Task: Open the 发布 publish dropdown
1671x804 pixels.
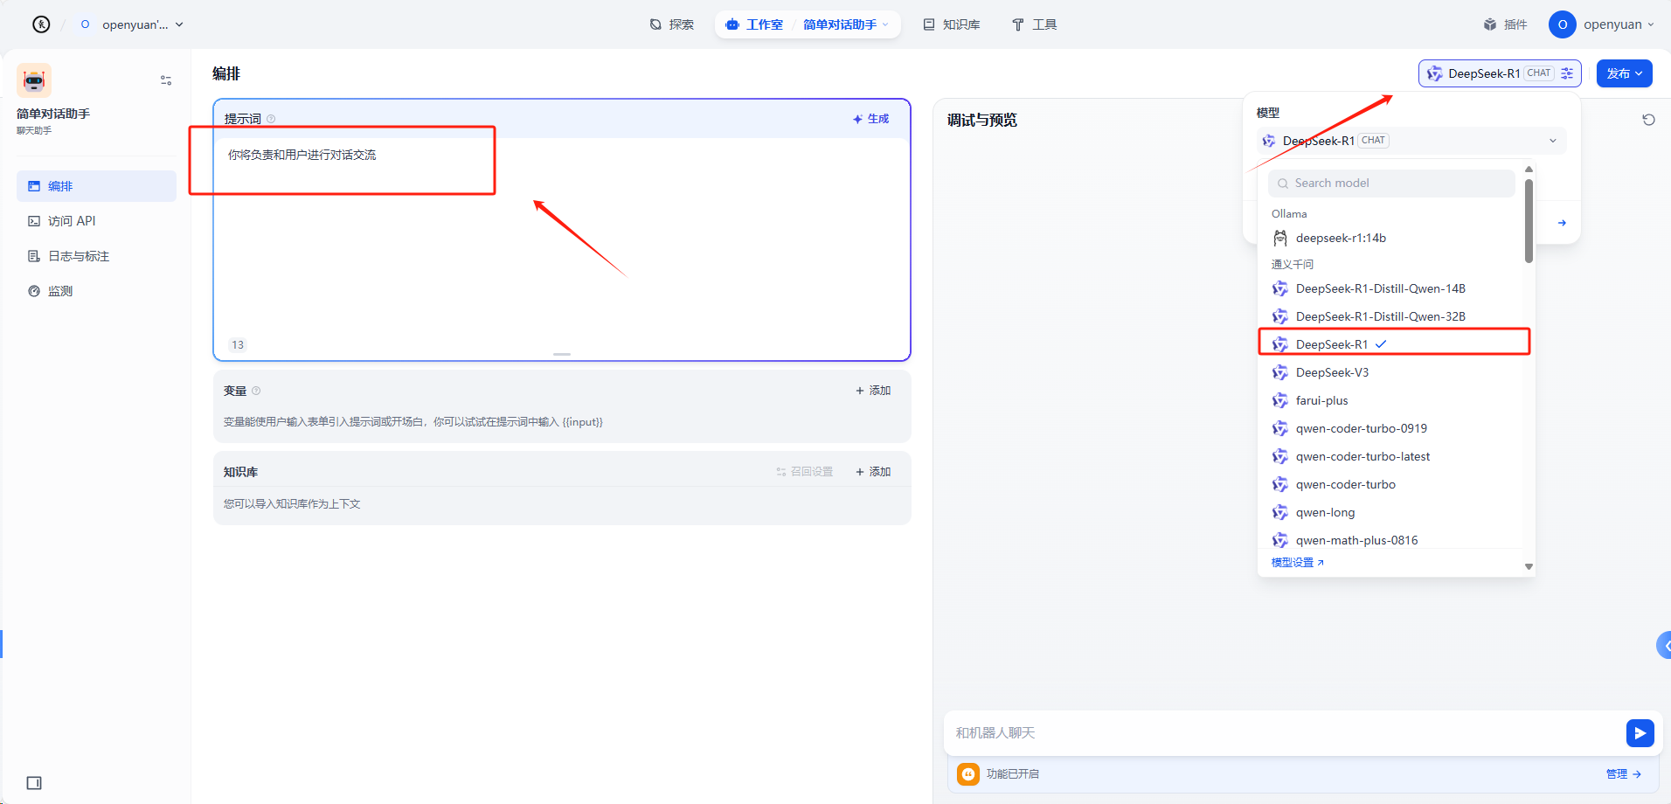Action: (1625, 73)
